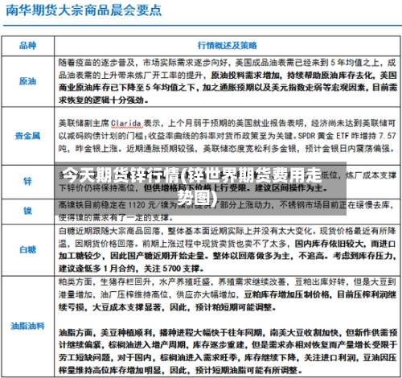Select the 白糖 row label

(x=27, y=249)
